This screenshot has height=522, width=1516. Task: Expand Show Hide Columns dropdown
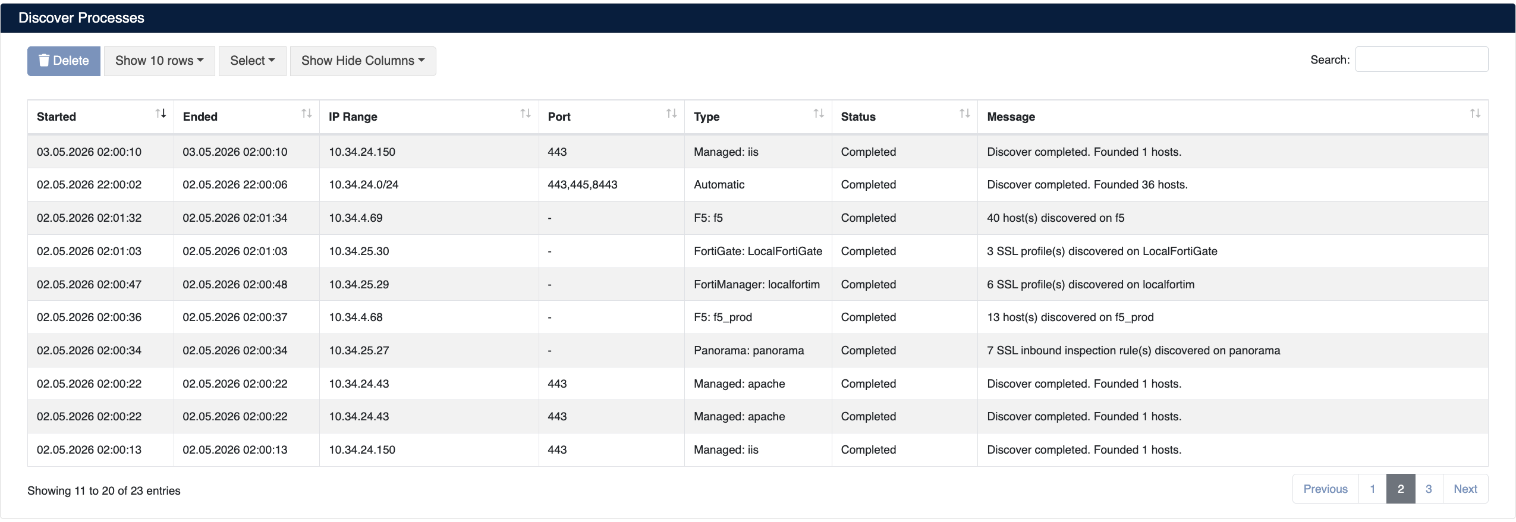coord(363,61)
